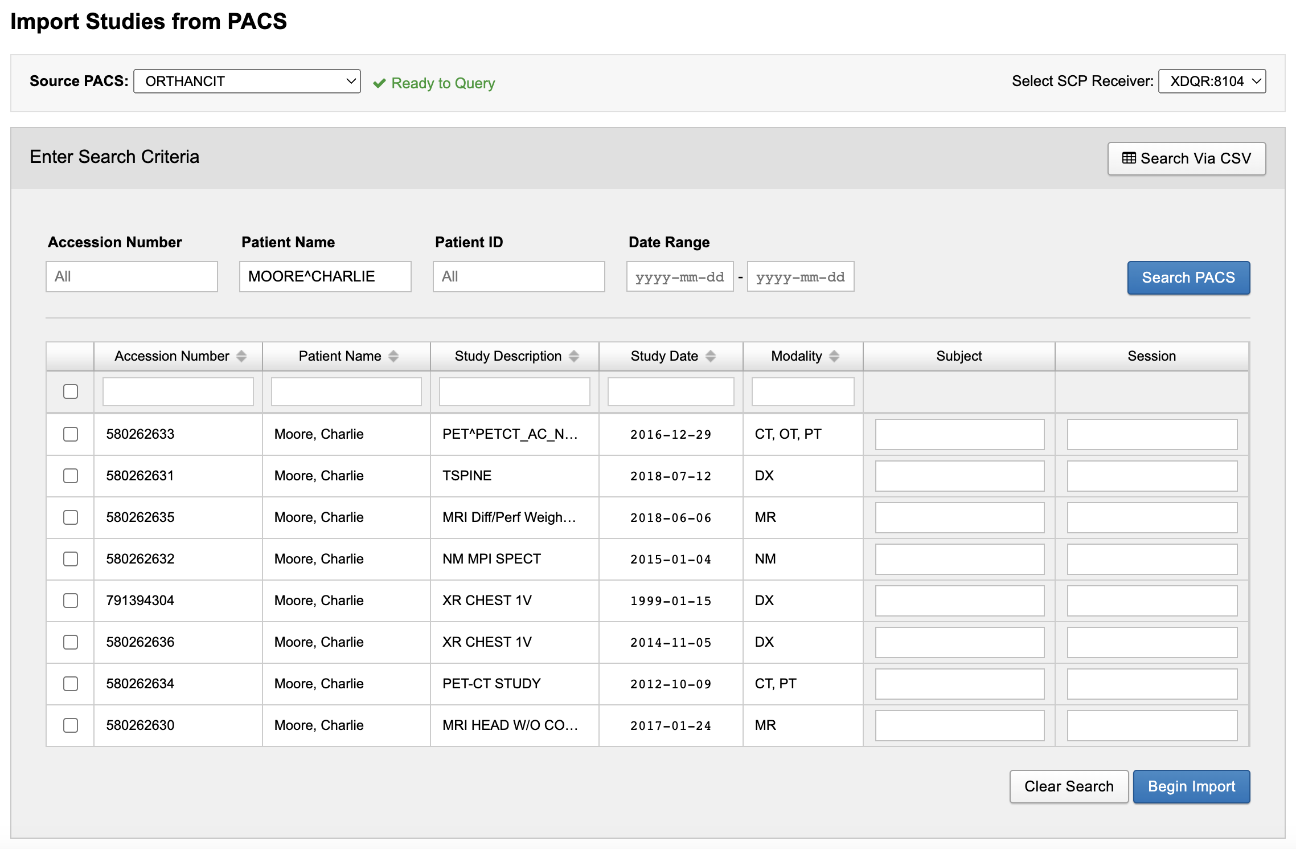Tick checkbox for NM MPI SPECT study

coord(71,559)
